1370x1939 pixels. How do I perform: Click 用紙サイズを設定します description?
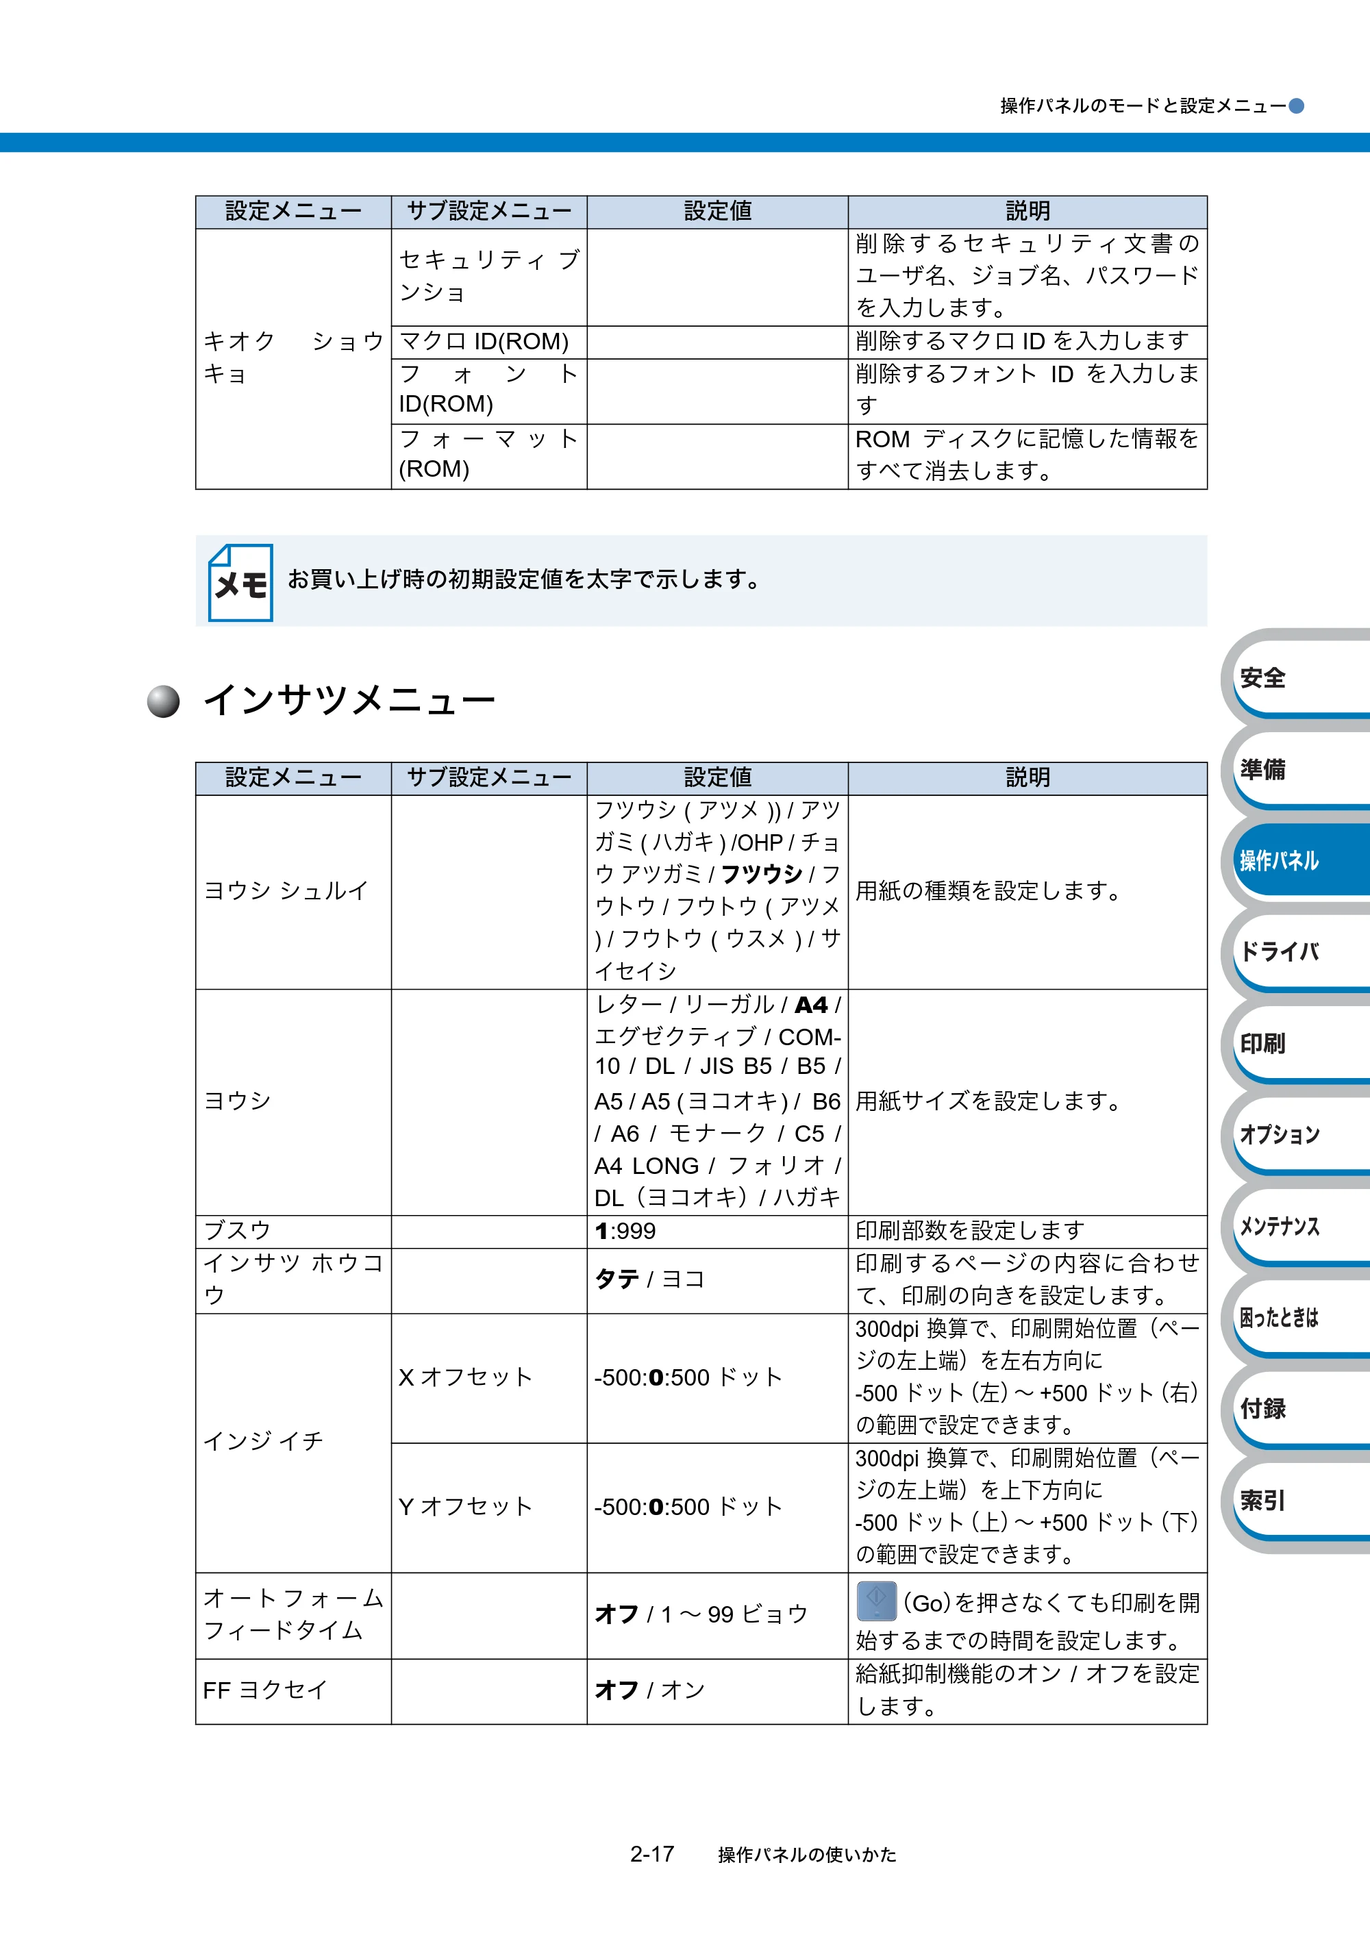[988, 1101]
